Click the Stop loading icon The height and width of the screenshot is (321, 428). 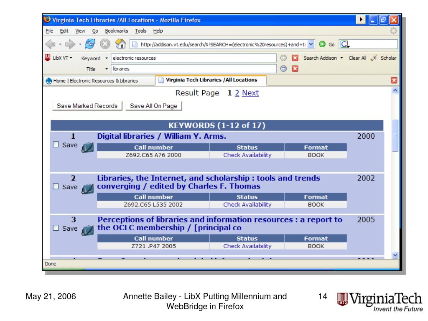pyautogui.click(x=105, y=43)
